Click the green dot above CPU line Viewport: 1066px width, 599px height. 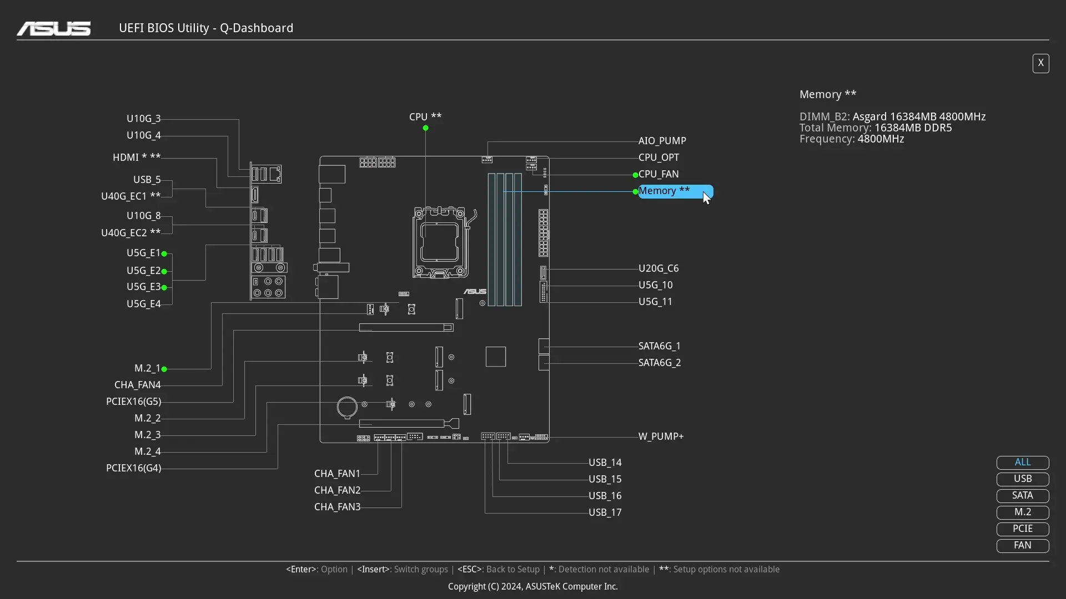pyautogui.click(x=425, y=128)
